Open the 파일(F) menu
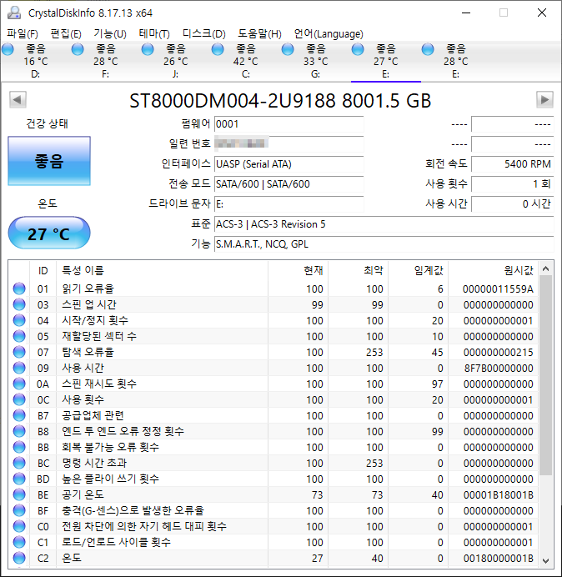 pyautogui.click(x=23, y=34)
